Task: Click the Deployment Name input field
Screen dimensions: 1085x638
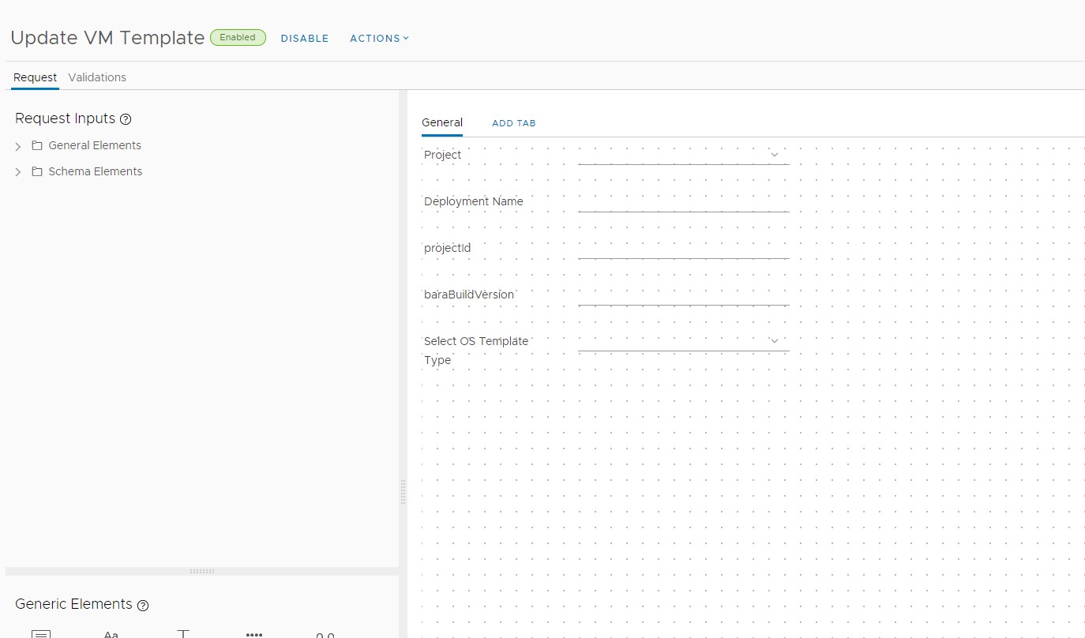Action: [x=683, y=202]
